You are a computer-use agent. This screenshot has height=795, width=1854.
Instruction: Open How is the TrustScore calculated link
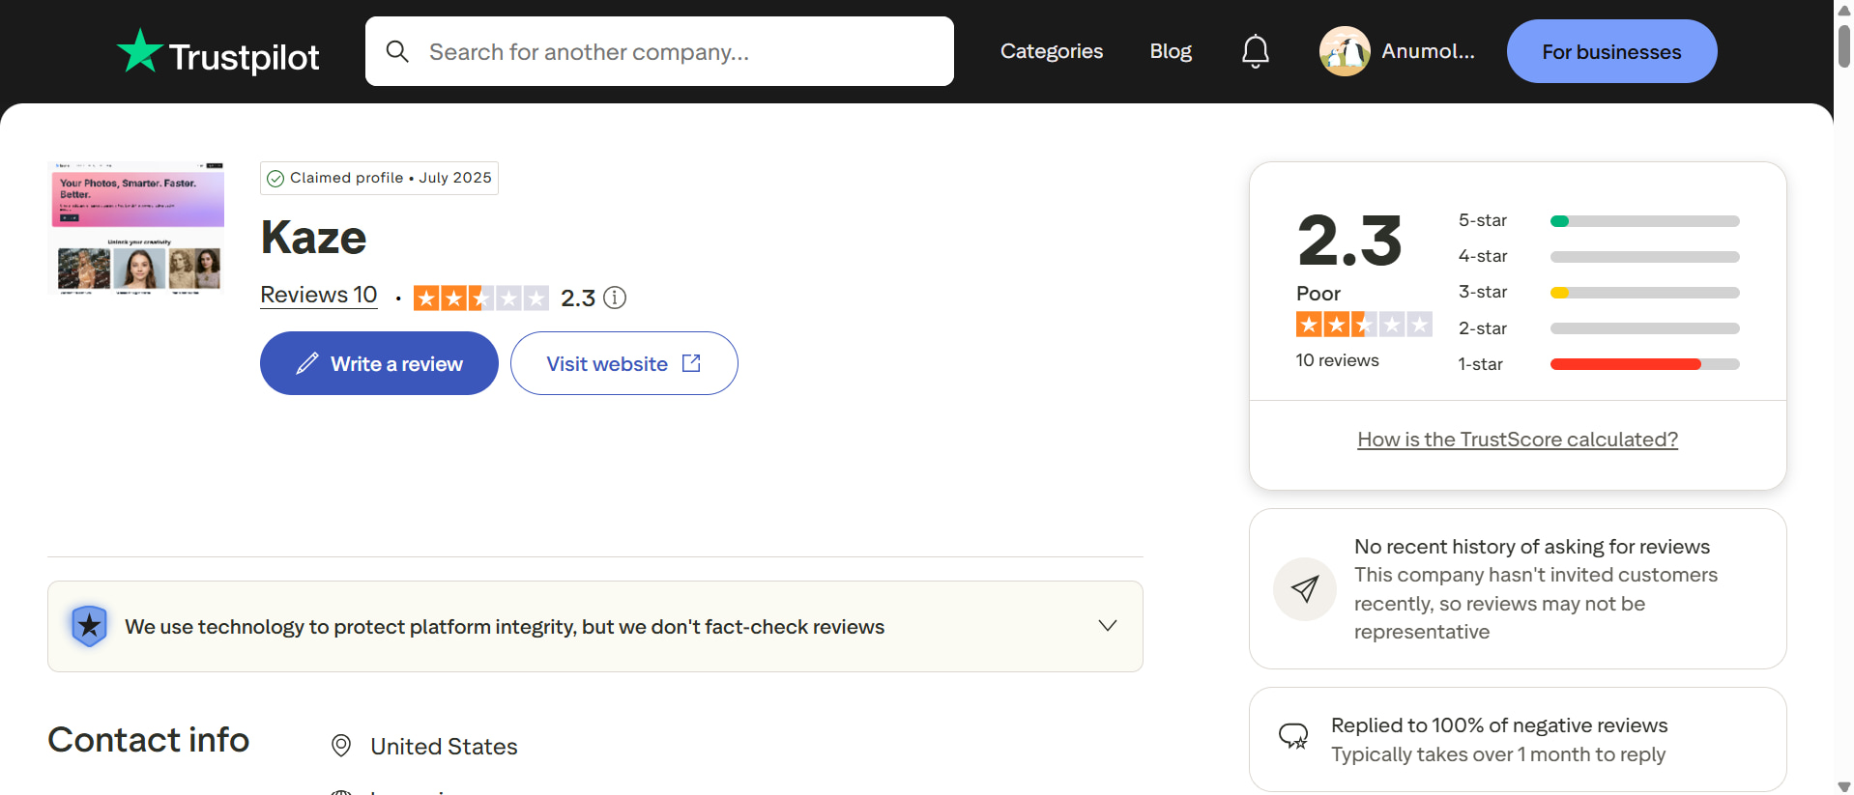point(1518,440)
